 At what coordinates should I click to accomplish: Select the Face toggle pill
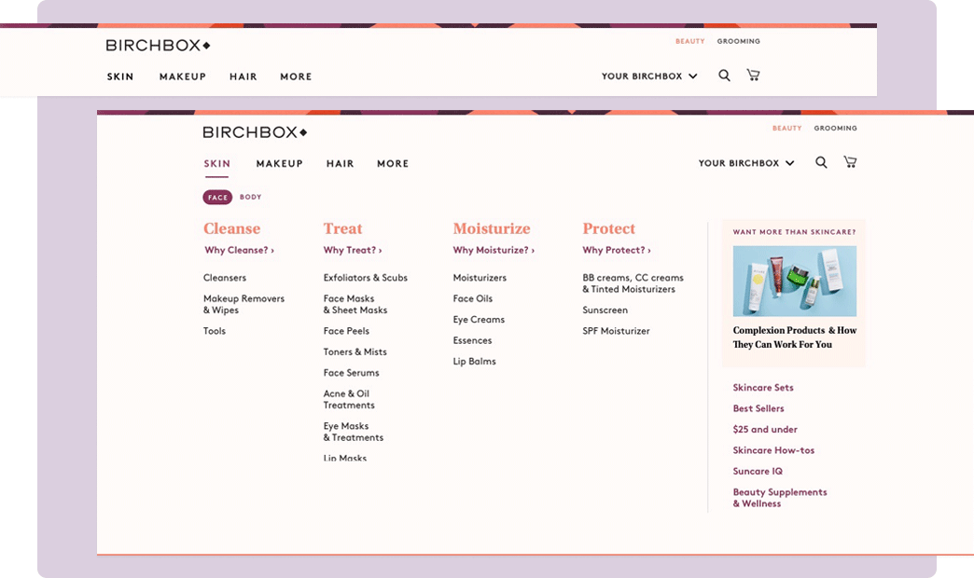pos(217,198)
